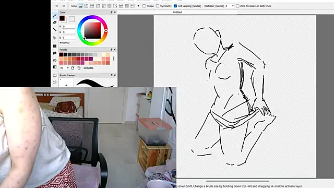Float the Palette panel
The image size is (334, 188).
tap(111, 50)
